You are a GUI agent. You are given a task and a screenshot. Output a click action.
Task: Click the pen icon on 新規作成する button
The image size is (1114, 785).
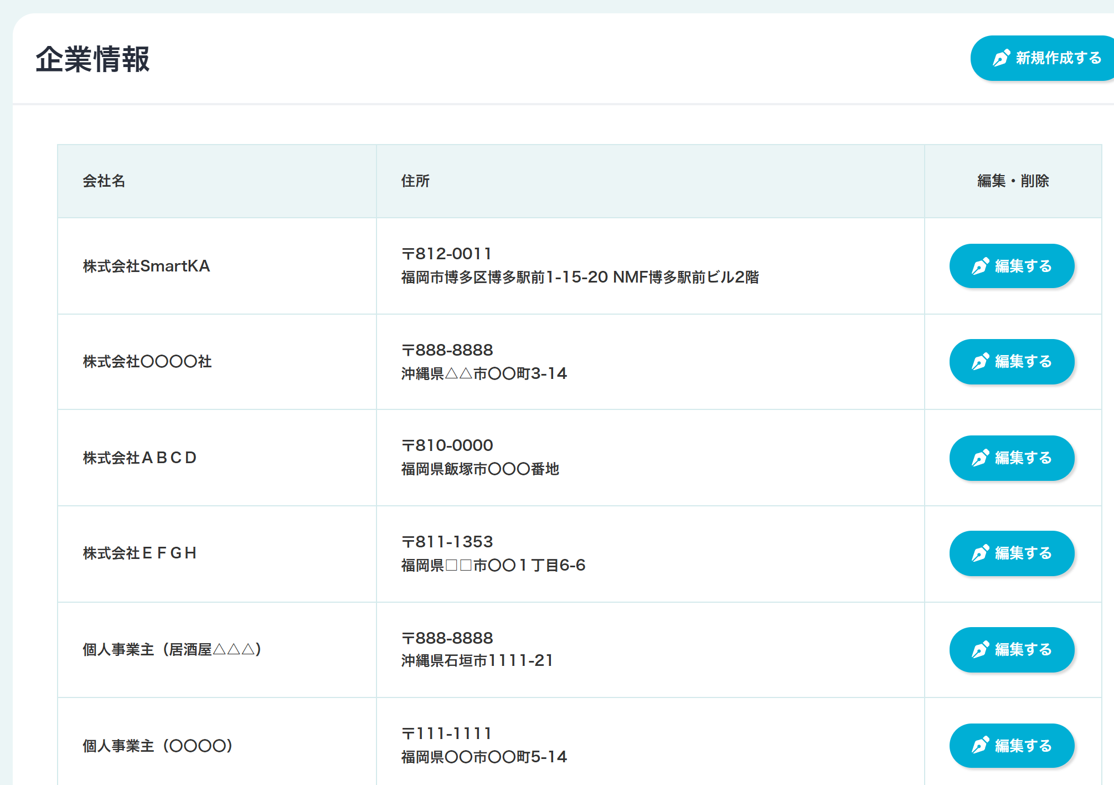point(1000,58)
